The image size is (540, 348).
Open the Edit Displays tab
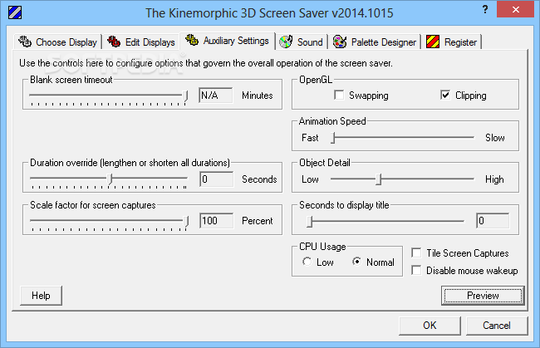pos(141,42)
